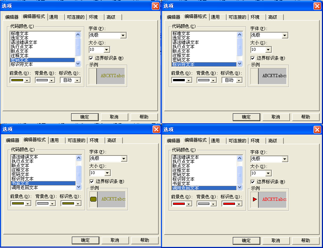Select 注释文本 in the 调用返回文本-selected dialog list

pyautogui.click(x=204, y=170)
